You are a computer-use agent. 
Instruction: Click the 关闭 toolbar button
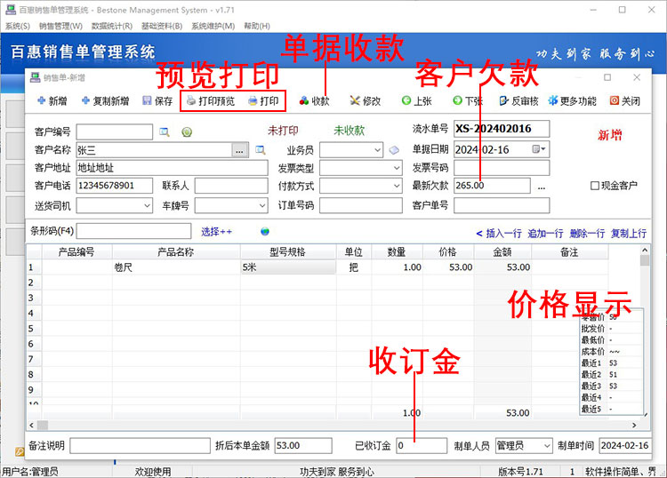pyautogui.click(x=625, y=100)
